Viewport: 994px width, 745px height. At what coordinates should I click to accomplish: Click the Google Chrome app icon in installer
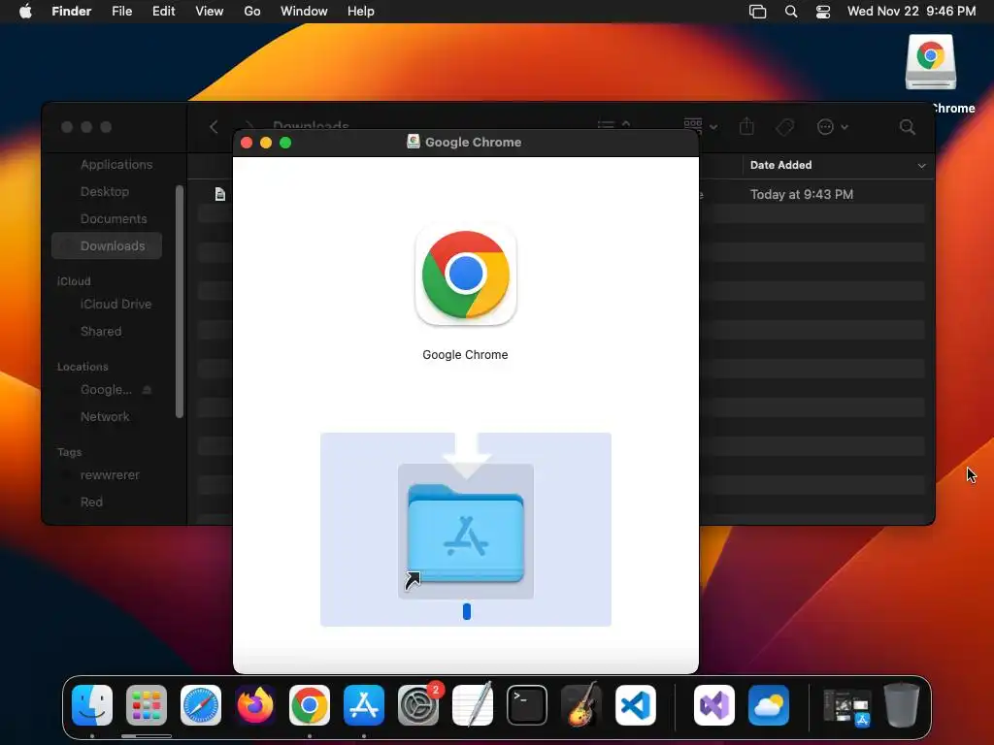pyautogui.click(x=466, y=275)
